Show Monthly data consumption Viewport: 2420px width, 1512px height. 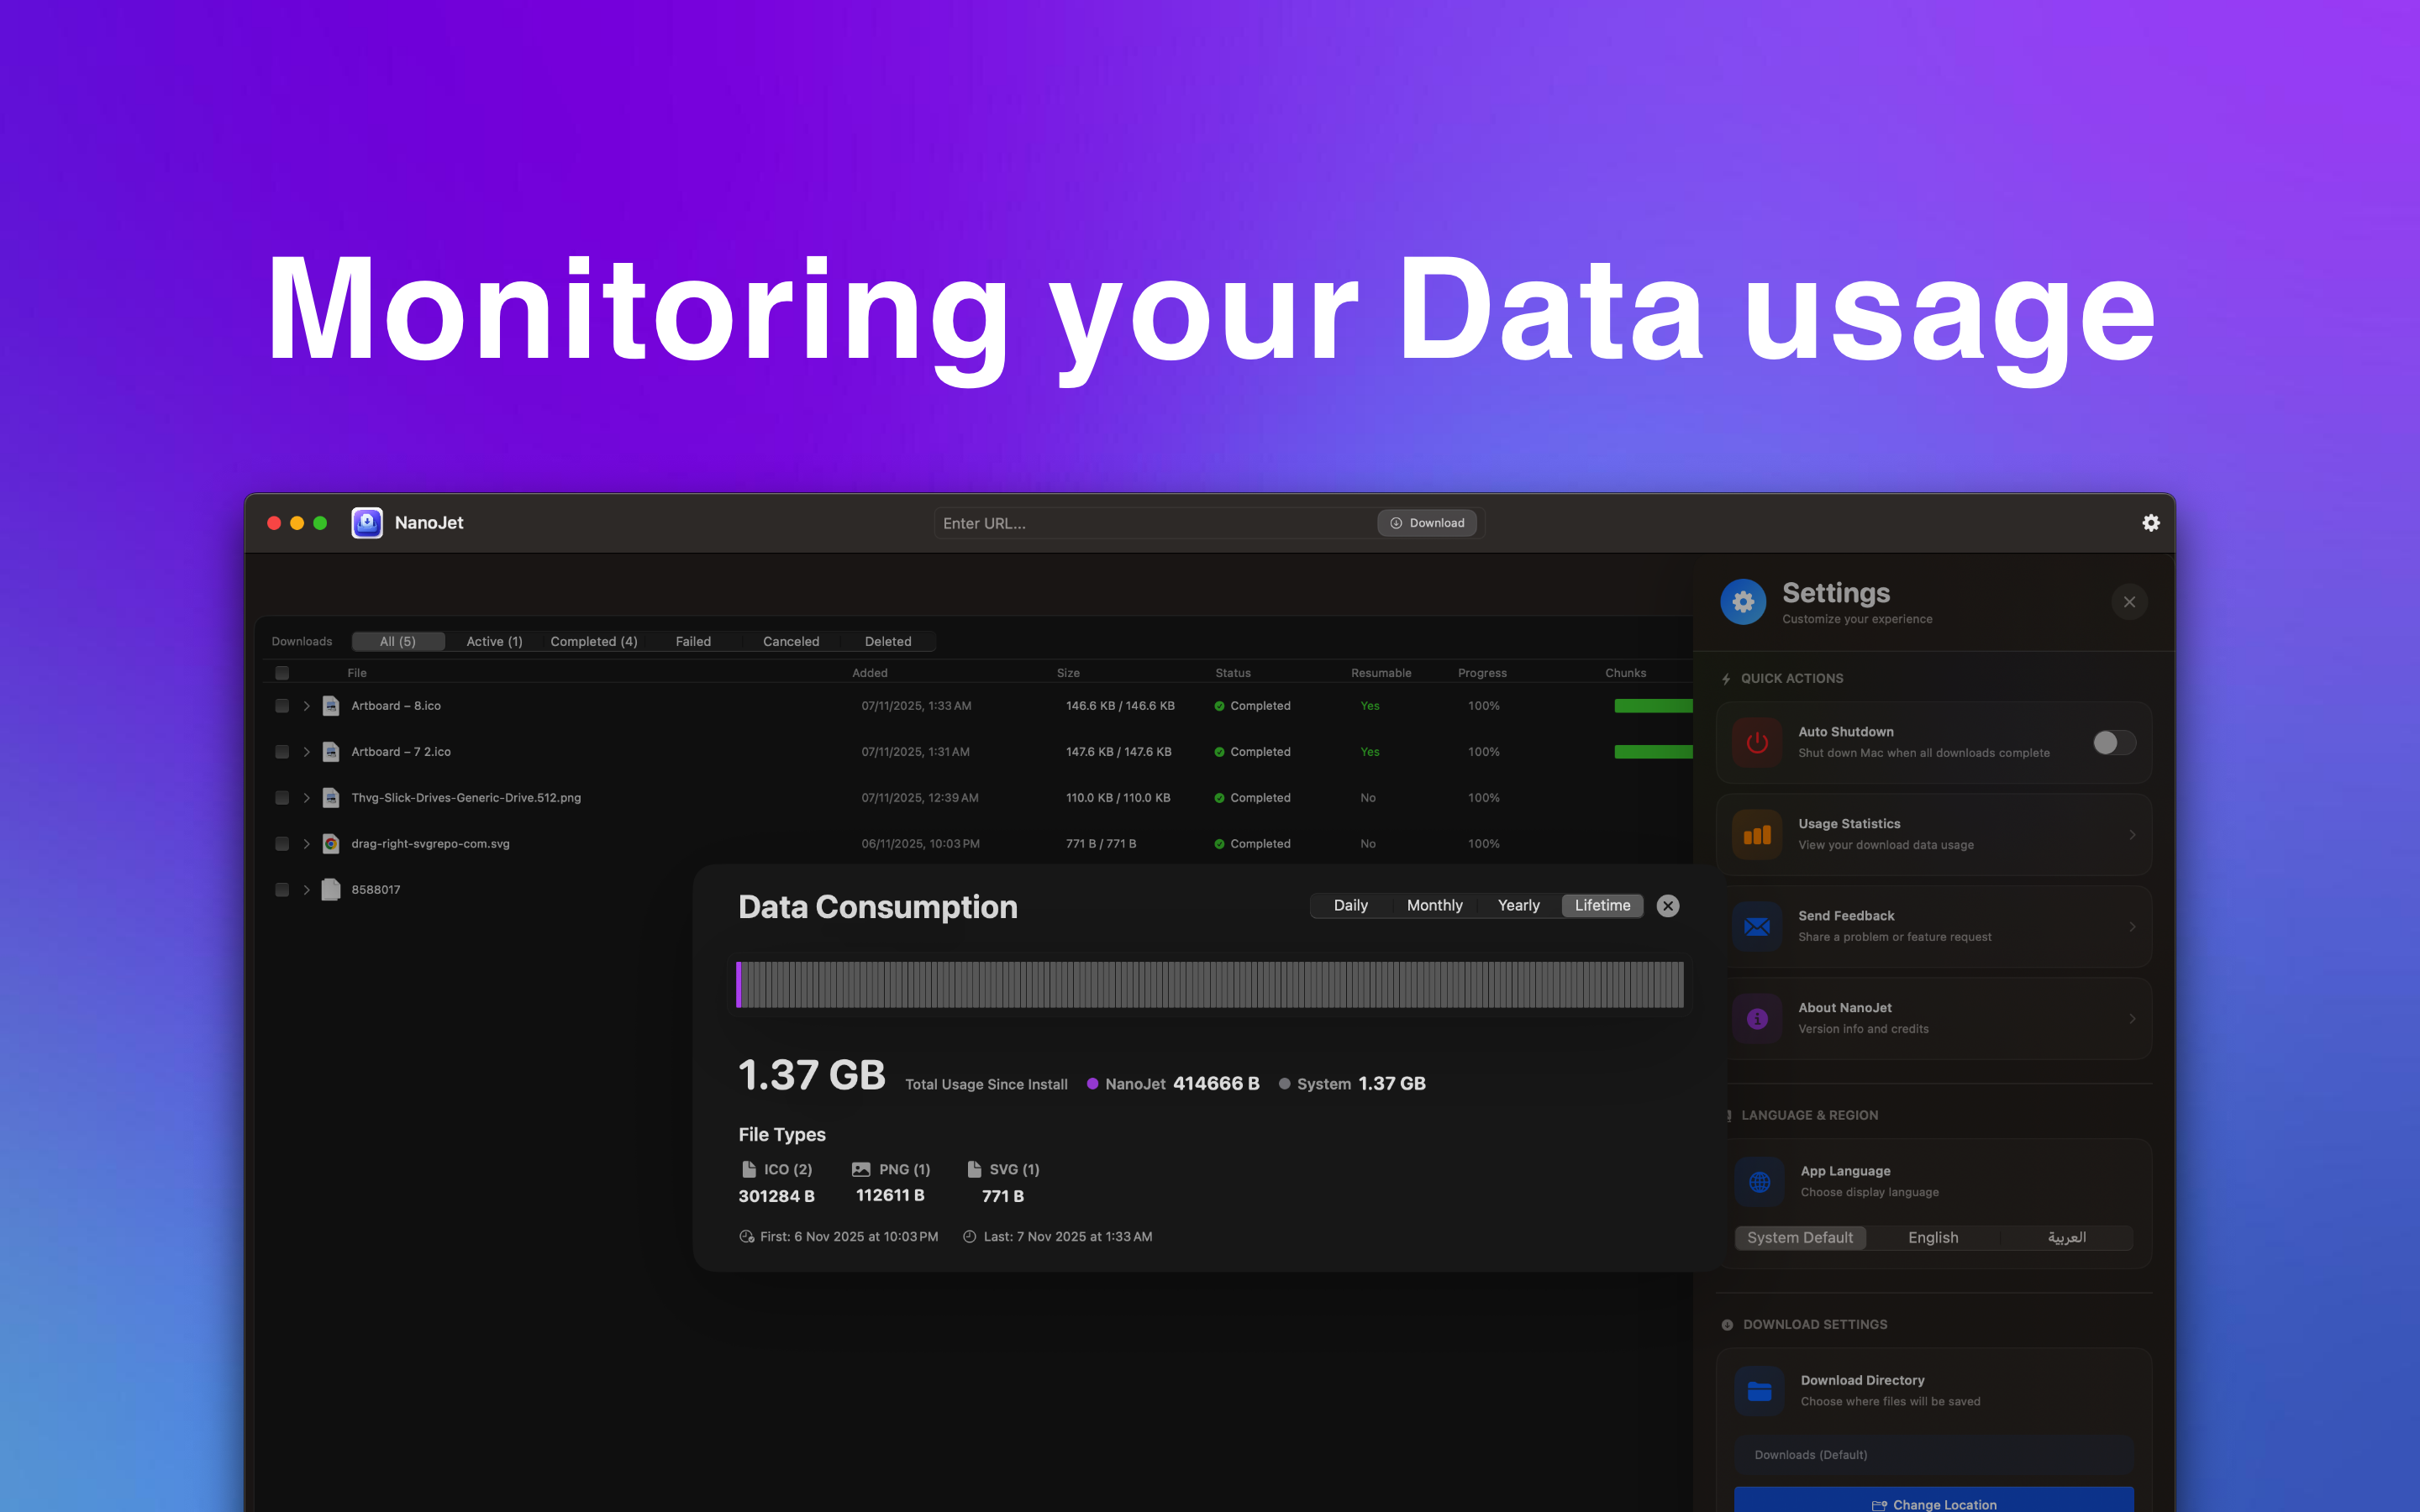tap(1435, 906)
